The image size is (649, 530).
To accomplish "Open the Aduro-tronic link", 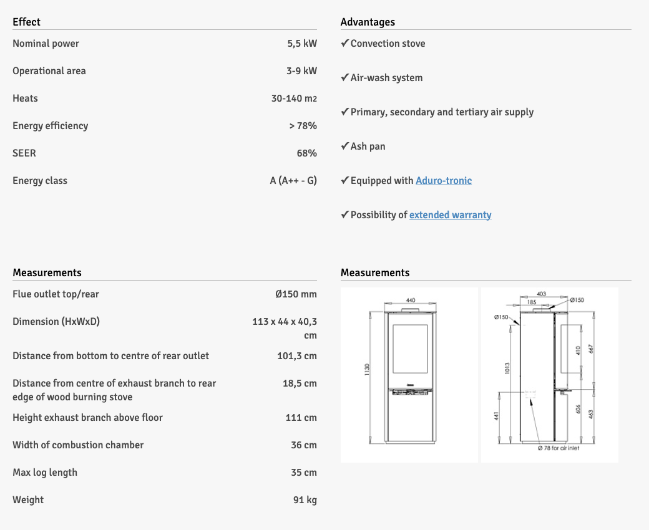I will coord(444,181).
